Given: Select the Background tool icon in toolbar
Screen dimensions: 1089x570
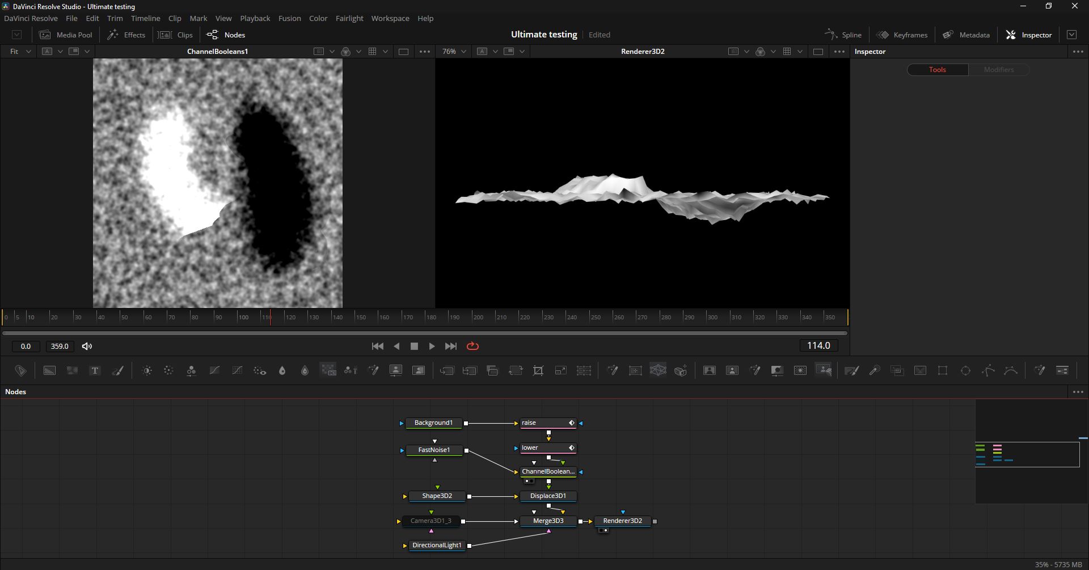Looking at the screenshot, I should 49,370.
